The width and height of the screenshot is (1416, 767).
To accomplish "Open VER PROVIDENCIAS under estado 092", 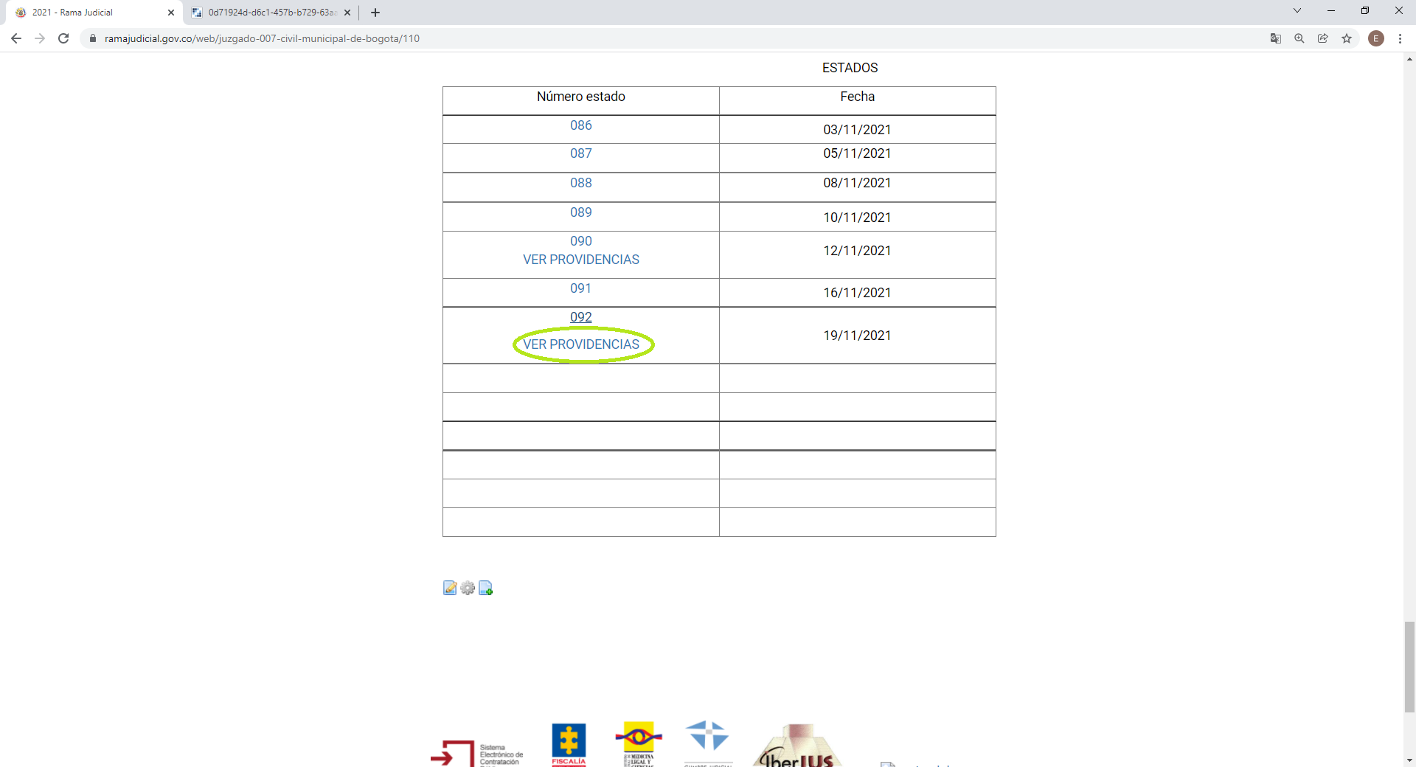I will point(581,344).
